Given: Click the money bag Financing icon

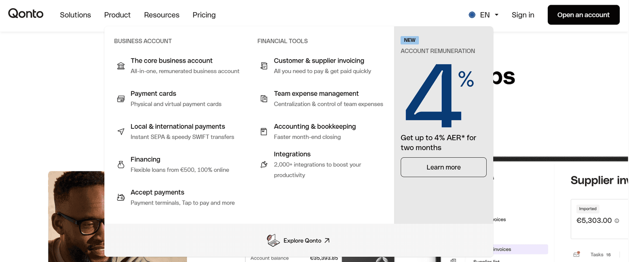Looking at the screenshot, I should 121,165.
